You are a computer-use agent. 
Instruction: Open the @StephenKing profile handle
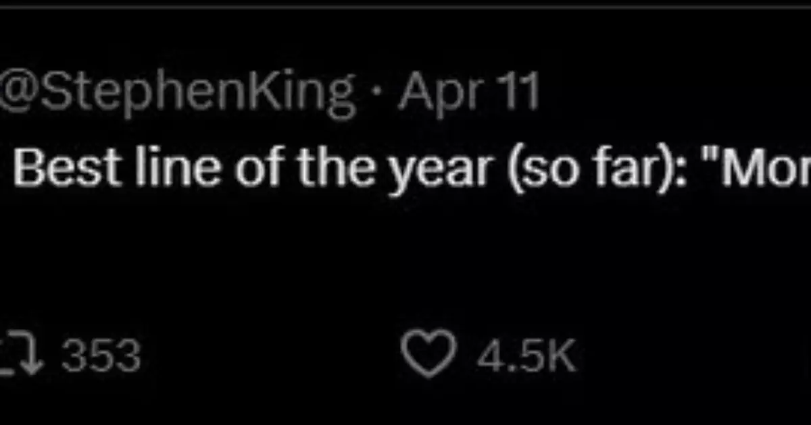tap(177, 92)
